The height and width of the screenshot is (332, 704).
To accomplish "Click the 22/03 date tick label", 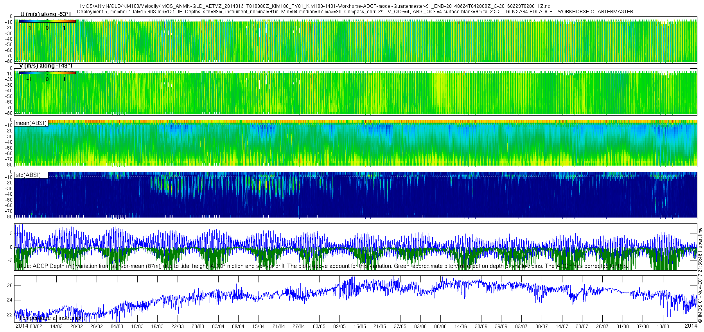I will coord(177,327).
